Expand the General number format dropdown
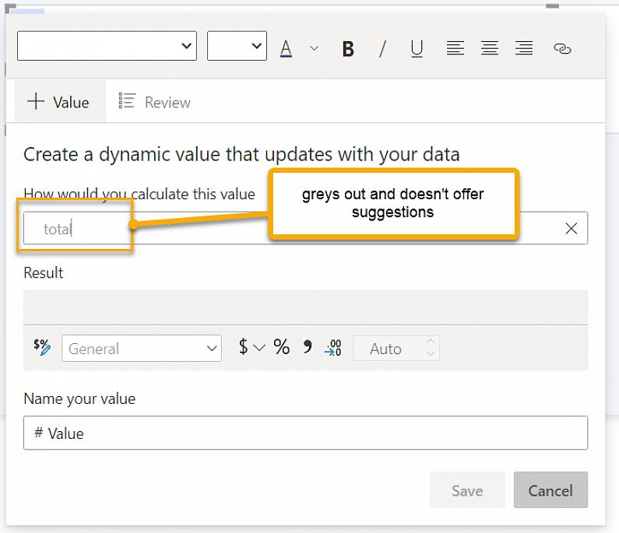Viewport: 619px width, 533px height. pyautogui.click(x=141, y=349)
